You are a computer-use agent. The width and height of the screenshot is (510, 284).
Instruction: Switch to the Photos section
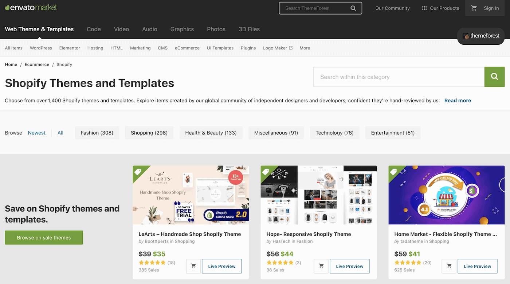coord(216,29)
